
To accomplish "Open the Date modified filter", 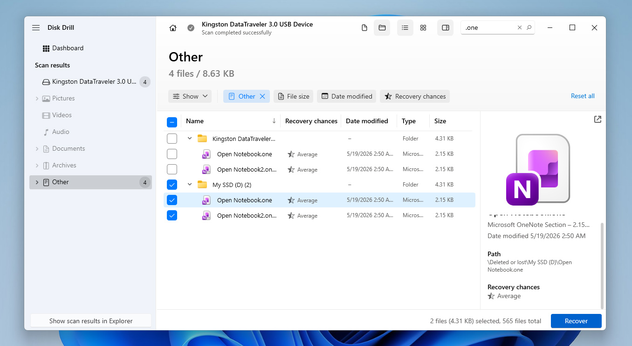I will click(x=347, y=96).
